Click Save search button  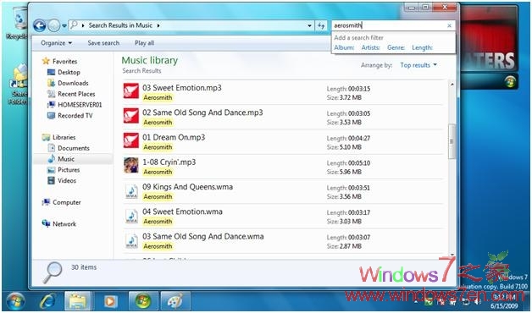103,43
